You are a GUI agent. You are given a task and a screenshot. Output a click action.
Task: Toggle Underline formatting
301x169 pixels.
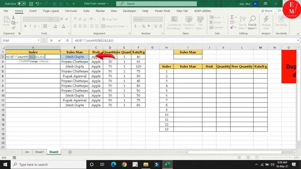click(x=35, y=26)
